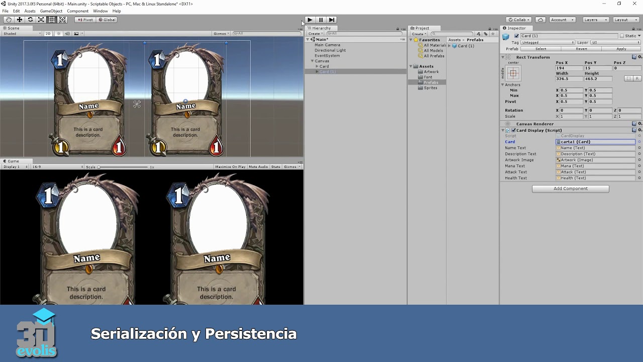Image resolution: width=643 pixels, height=362 pixels.
Task: Toggle Stats in Game view
Action: point(276,167)
